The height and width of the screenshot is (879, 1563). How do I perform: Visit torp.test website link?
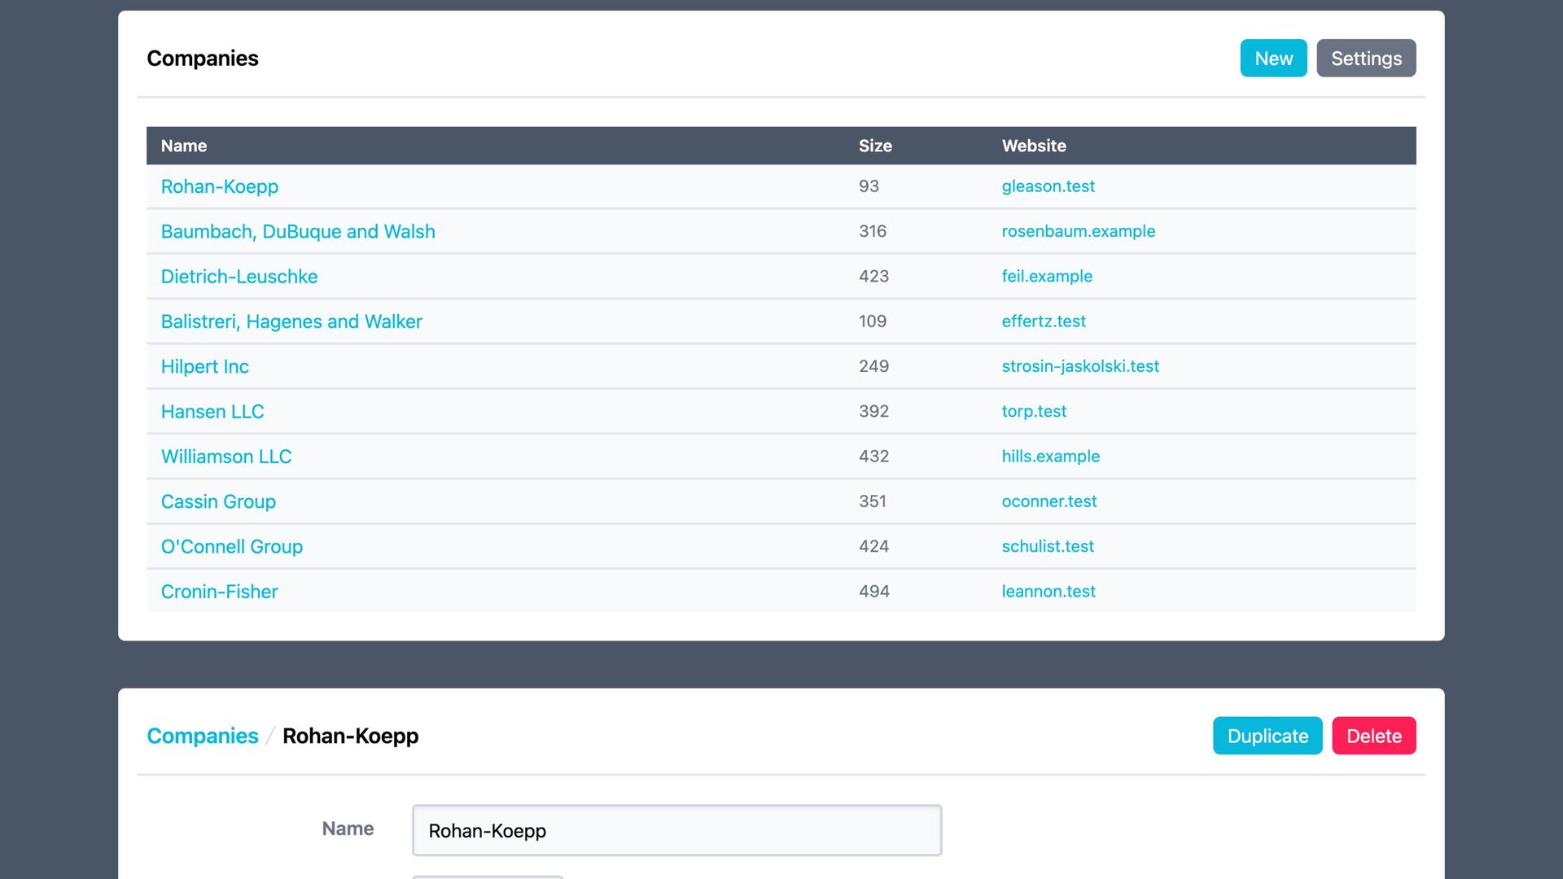pyautogui.click(x=1034, y=412)
